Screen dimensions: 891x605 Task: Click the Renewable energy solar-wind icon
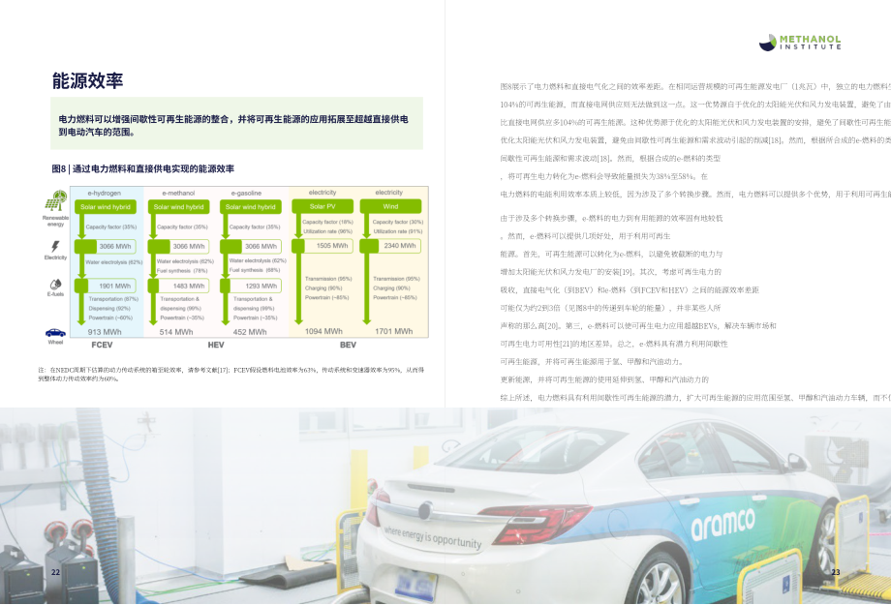[56, 200]
